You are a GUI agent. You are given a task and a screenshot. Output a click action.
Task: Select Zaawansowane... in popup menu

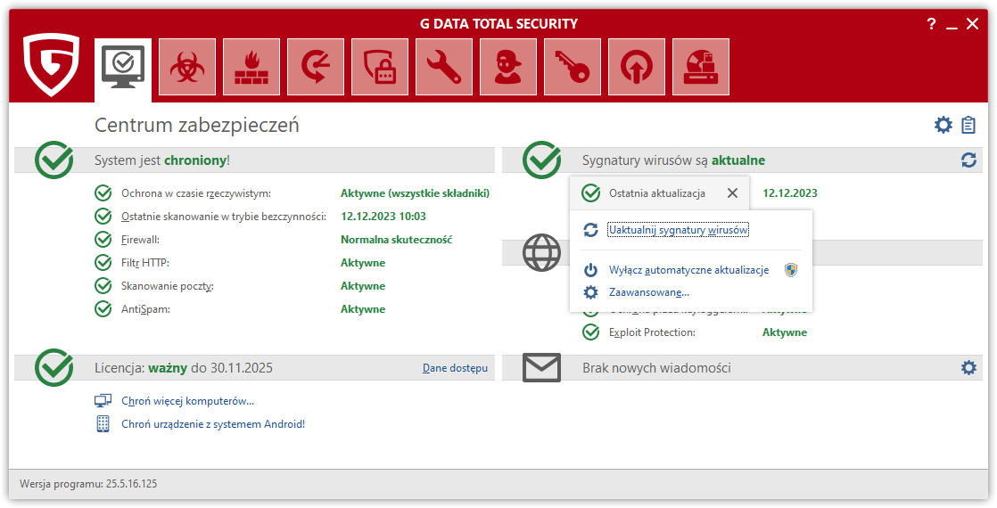pyautogui.click(x=649, y=292)
